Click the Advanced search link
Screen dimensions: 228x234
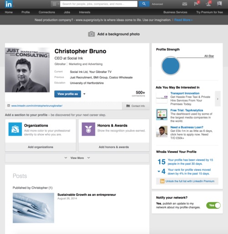(157, 4)
